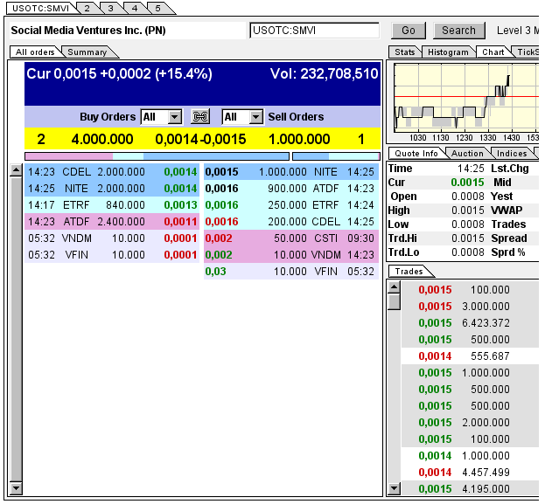Select the VNDM 10.000 buy order row

point(112,238)
